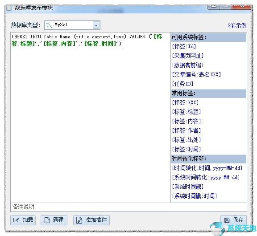
Task: Insert the [标签:作者] tag
Action: [x=187, y=130]
